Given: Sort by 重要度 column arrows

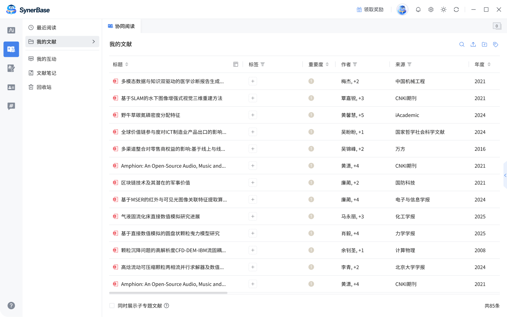Looking at the screenshot, I should (x=327, y=64).
